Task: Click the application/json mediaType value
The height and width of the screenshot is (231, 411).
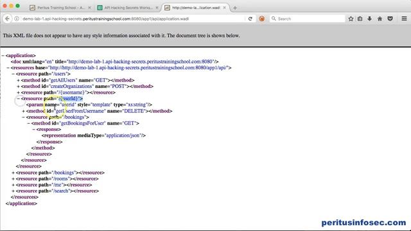Action: click(123, 135)
